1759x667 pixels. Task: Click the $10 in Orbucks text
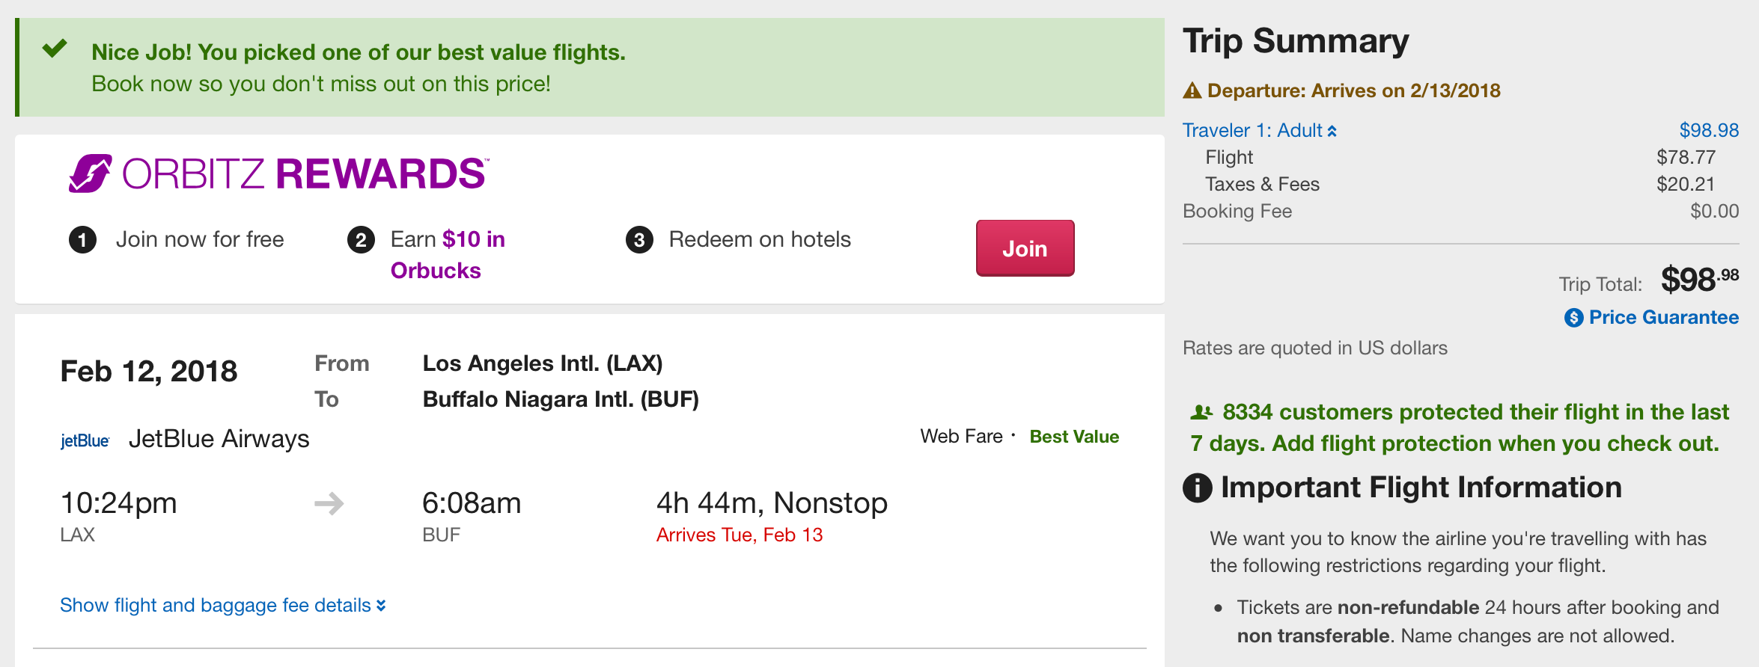[448, 254]
